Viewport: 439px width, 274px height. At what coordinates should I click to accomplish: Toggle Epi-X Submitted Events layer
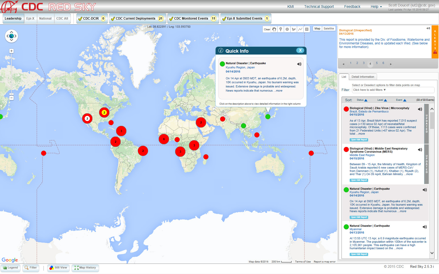(x=224, y=19)
